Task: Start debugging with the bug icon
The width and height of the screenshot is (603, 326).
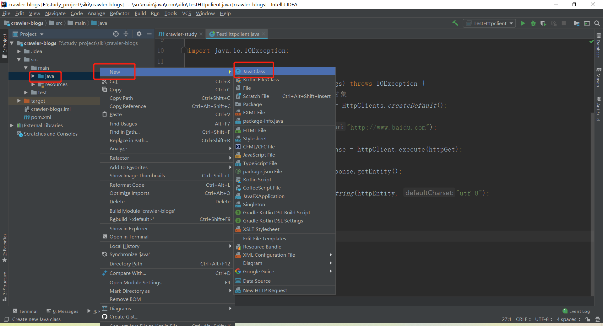Action: pos(533,23)
